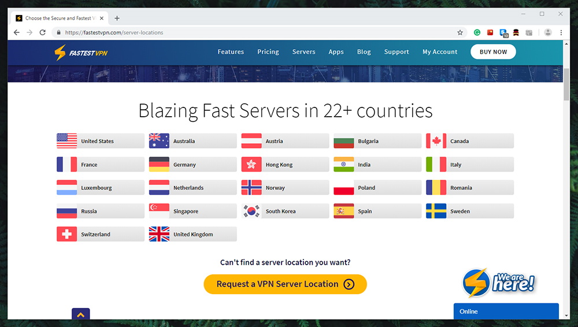
Task: Click Request a VPN Server Location button
Action: [x=286, y=284]
